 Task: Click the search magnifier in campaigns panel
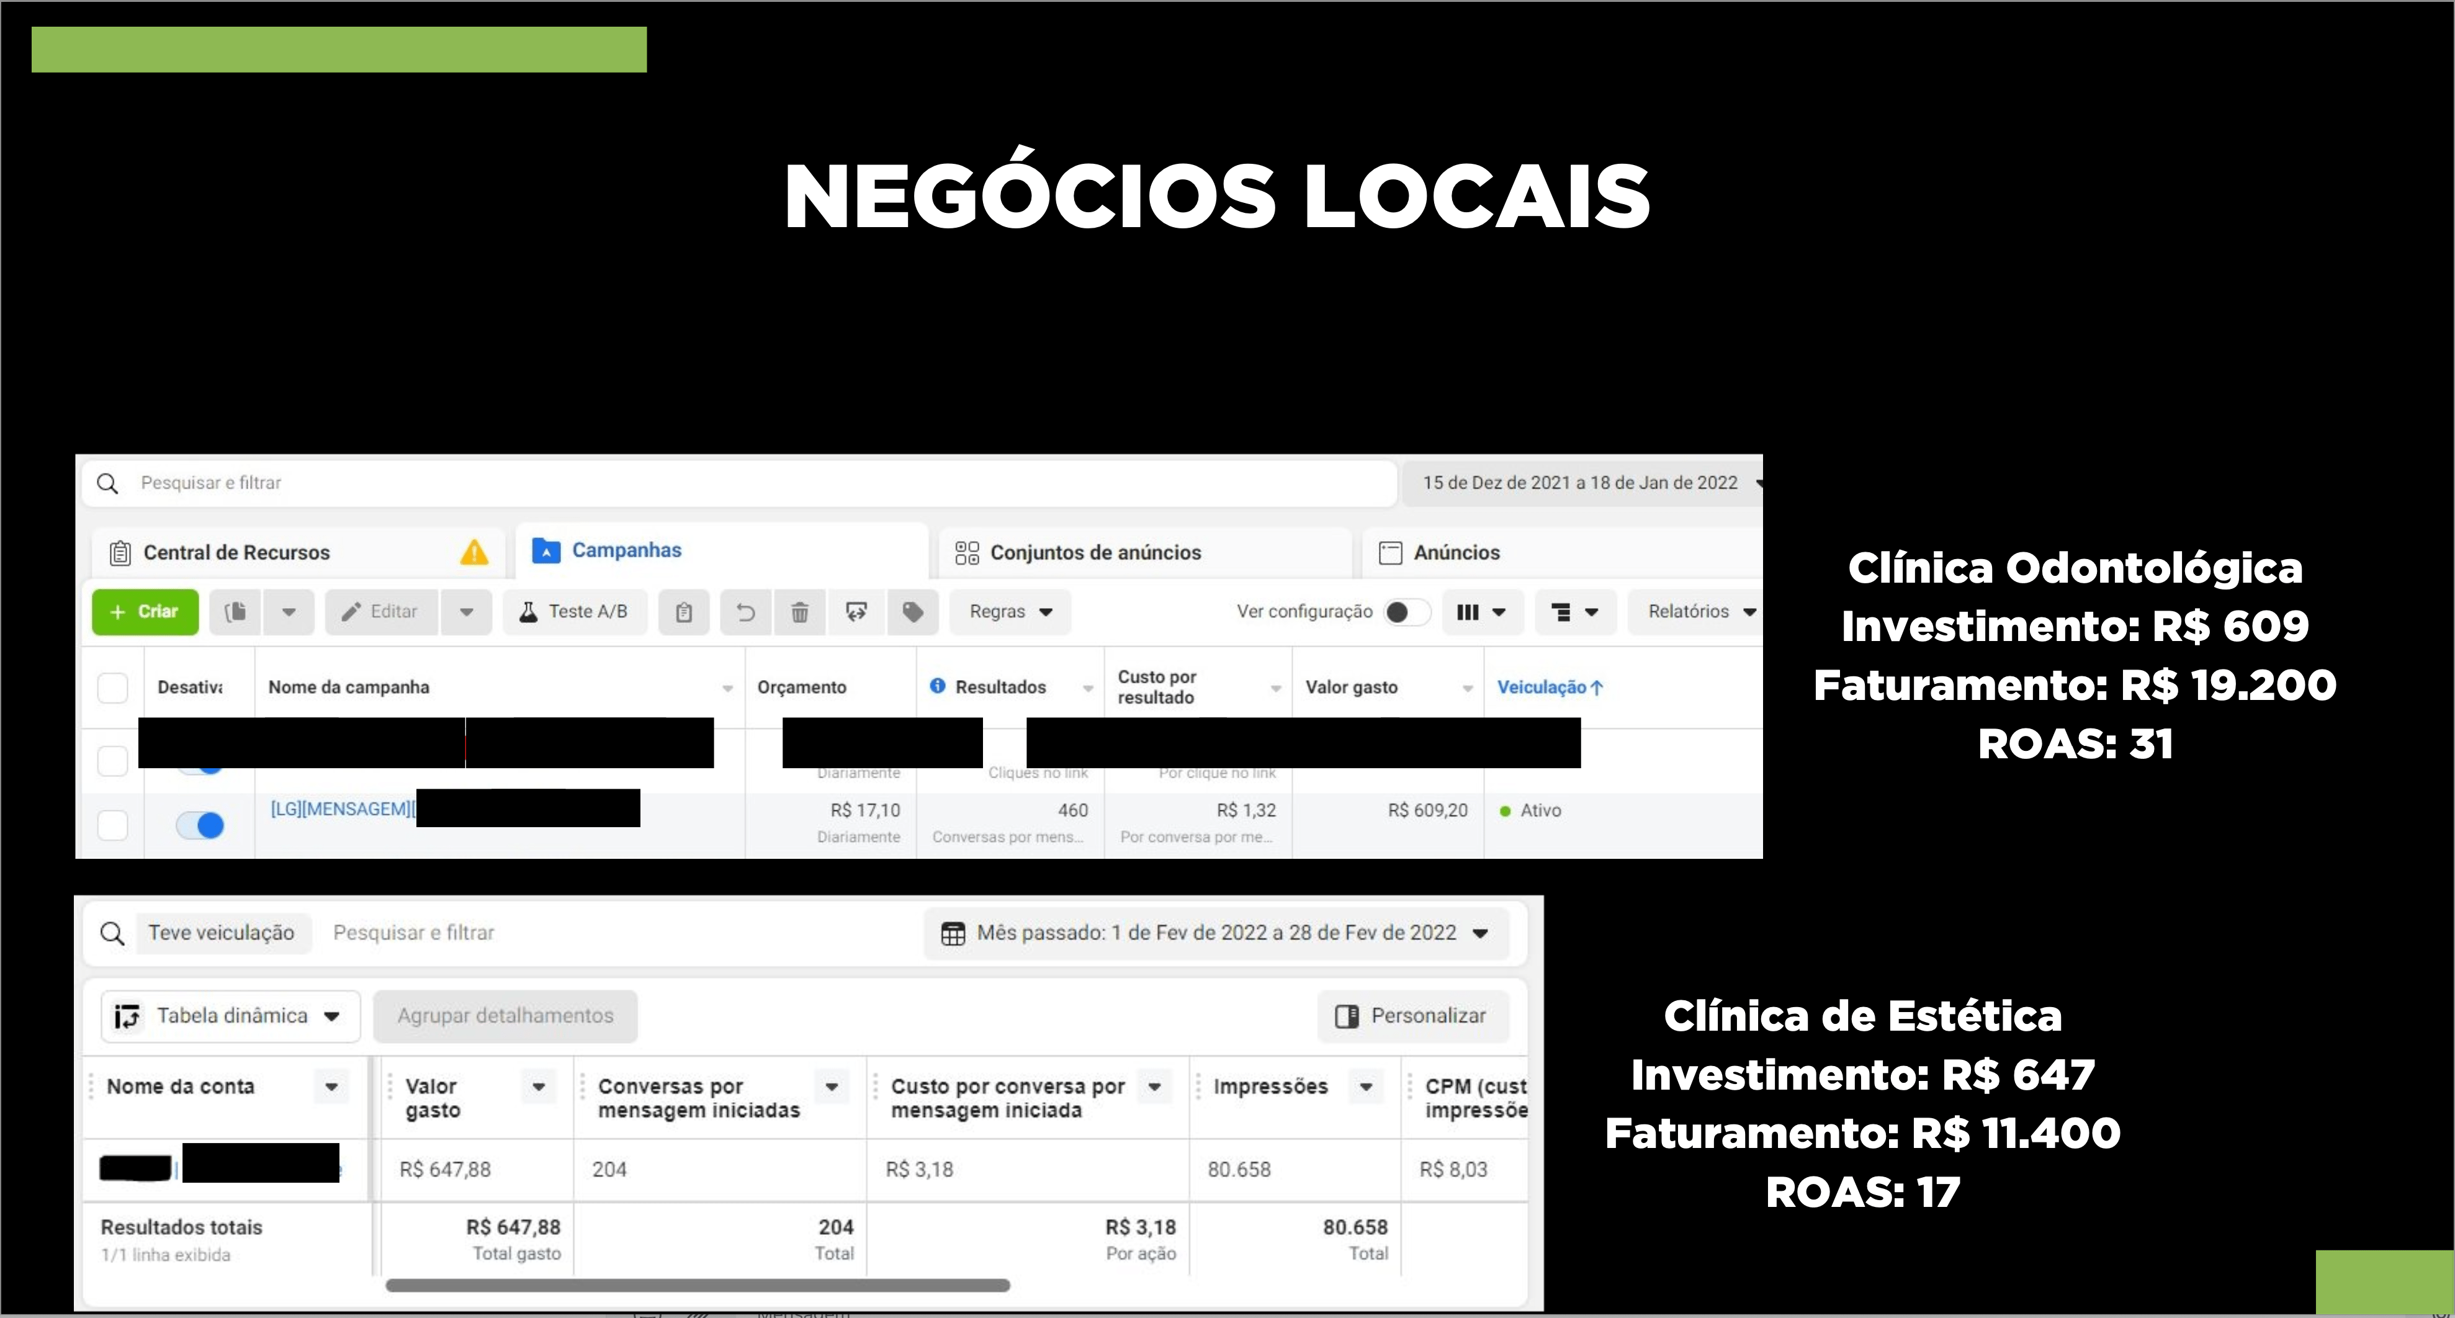[x=108, y=483]
